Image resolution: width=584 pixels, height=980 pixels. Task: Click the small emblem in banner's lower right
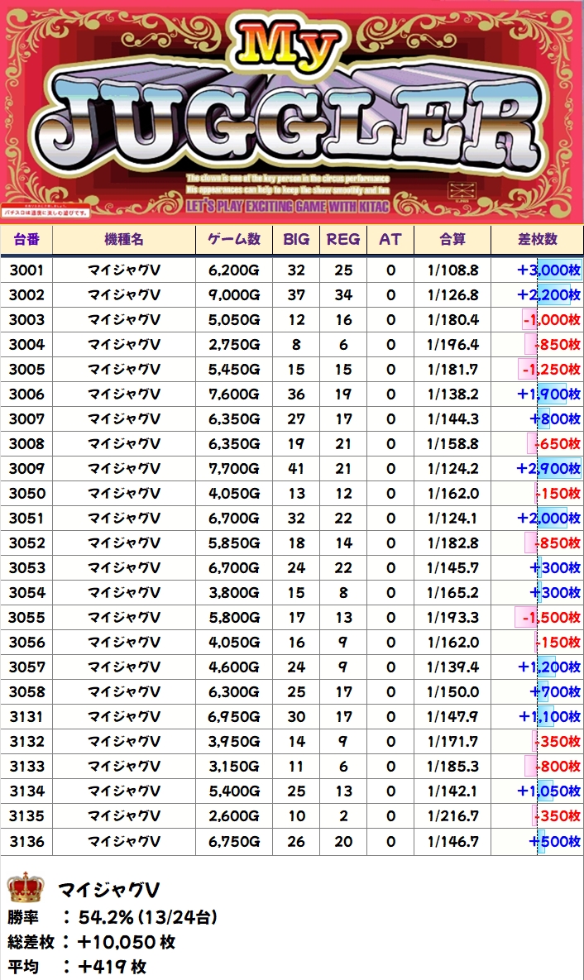pyautogui.click(x=459, y=191)
